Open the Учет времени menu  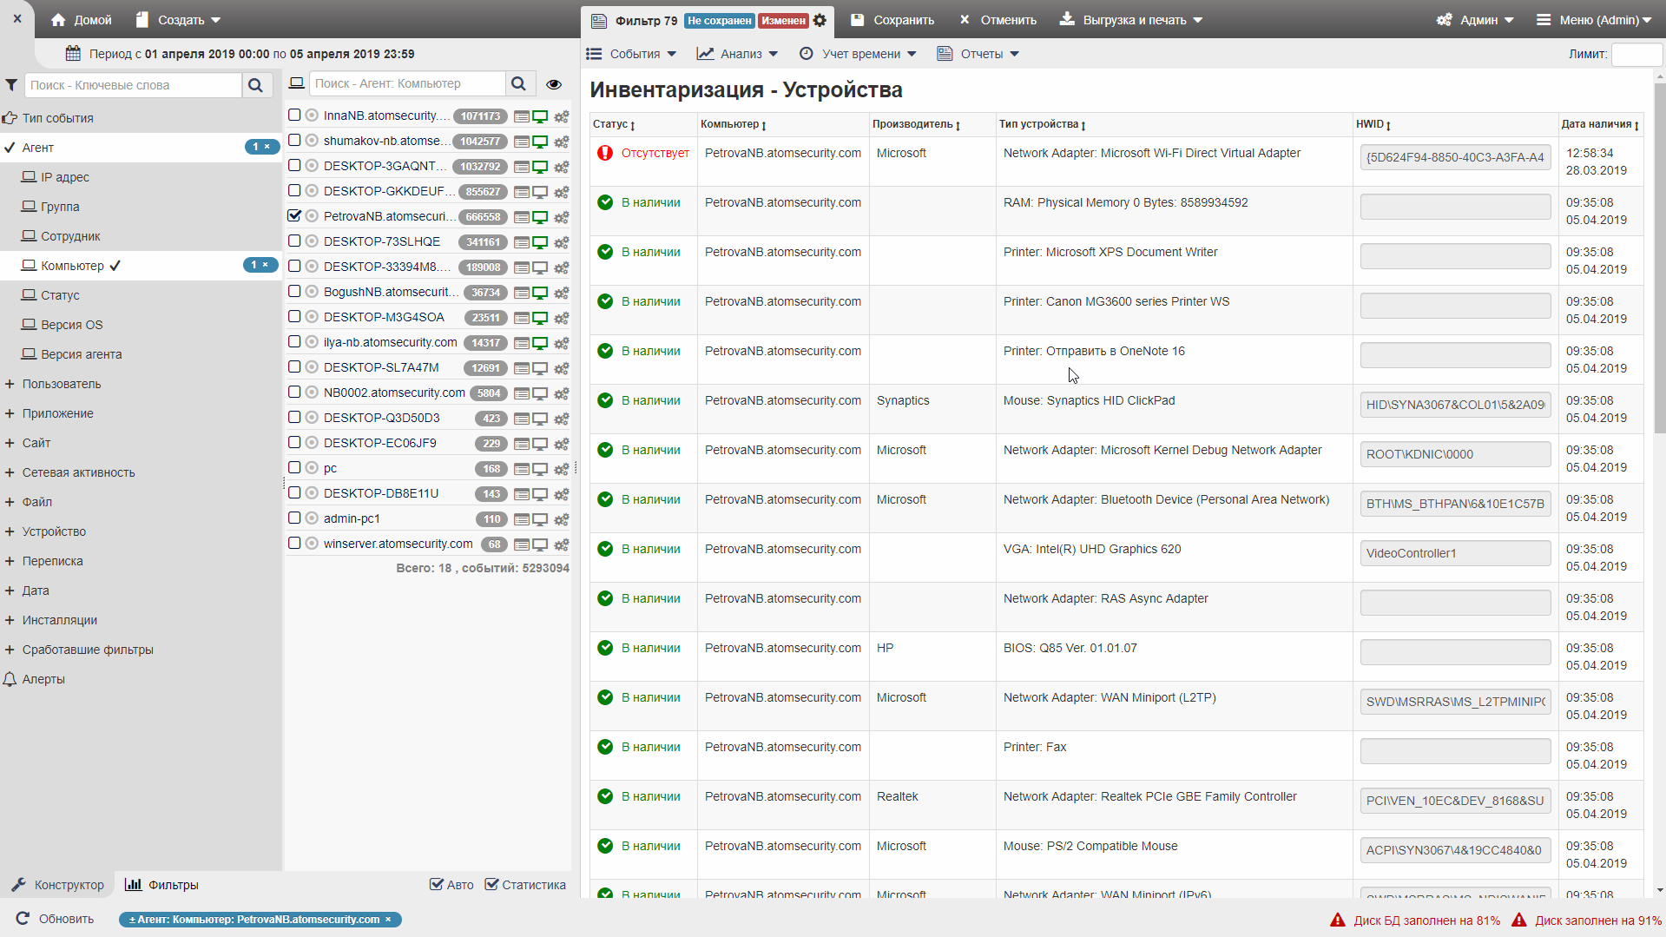[858, 54]
